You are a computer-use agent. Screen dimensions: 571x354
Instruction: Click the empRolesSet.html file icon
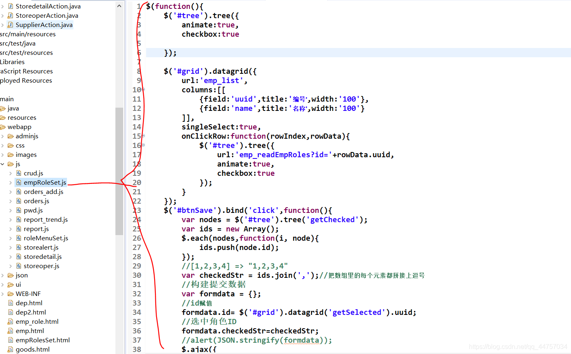(10, 340)
